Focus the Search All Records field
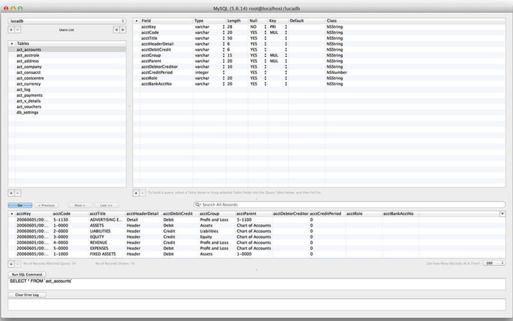Viewport: 513px width, 321px height. click(x=350, y=204)
